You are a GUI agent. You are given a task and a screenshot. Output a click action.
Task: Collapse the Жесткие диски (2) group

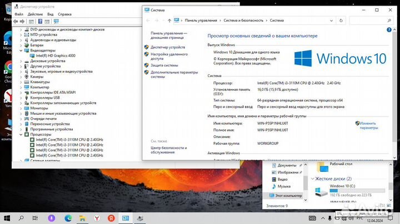pyautogui.click(x=312, y=179)
